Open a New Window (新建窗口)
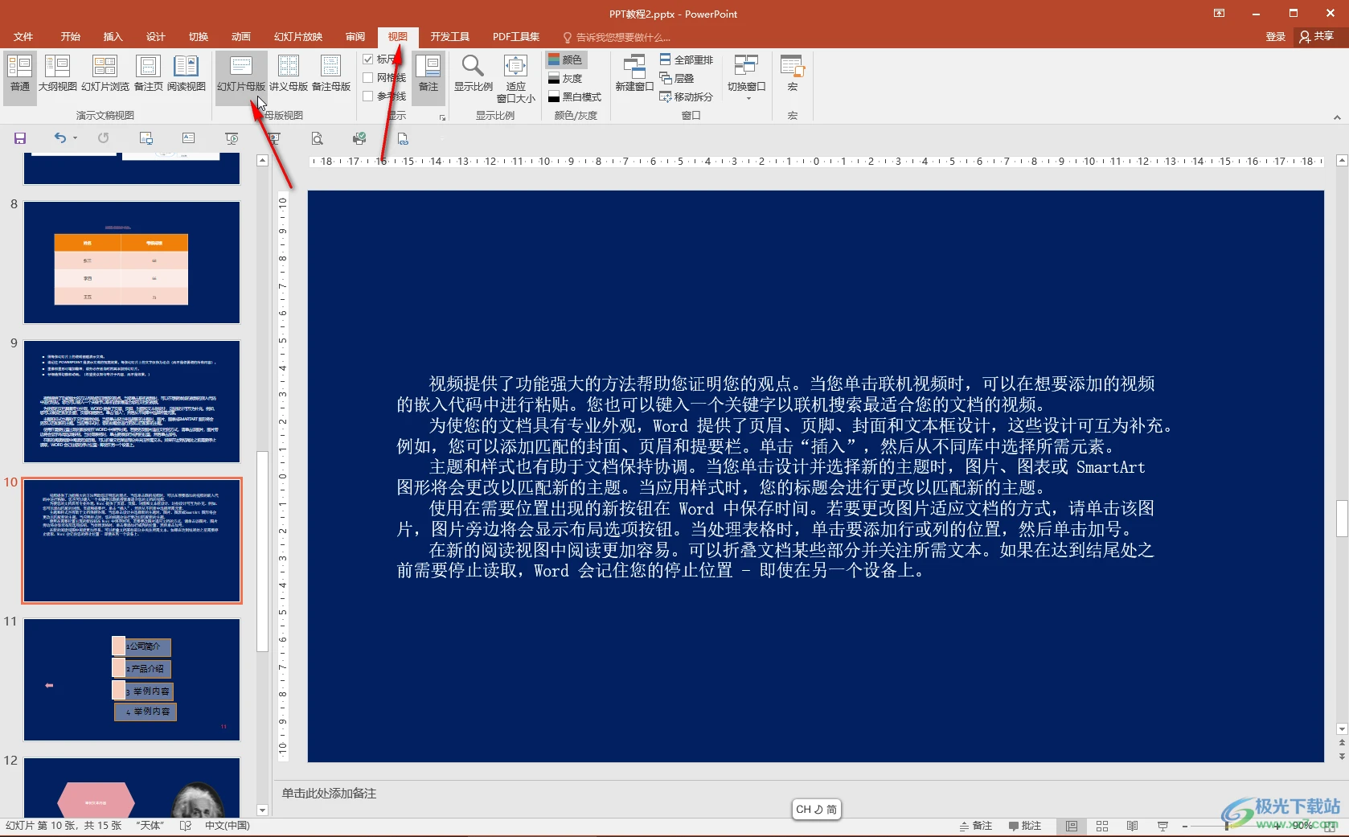The height and width of the screenshot is (837, 1349). pos(633,73)
